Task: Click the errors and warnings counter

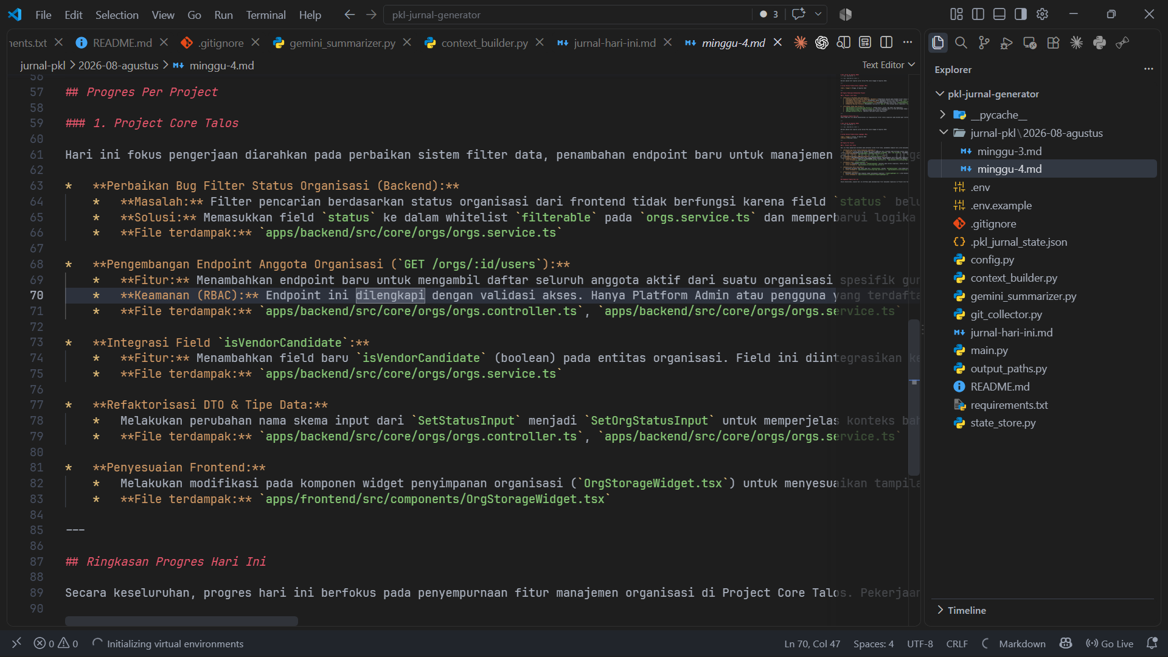Action: [x=56, y=644]
